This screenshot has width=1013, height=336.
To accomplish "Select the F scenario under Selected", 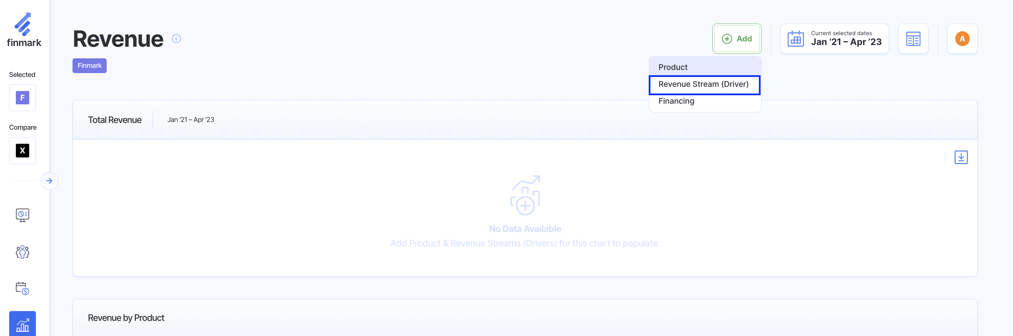I will pyautogui.click(x=23, y=98).
